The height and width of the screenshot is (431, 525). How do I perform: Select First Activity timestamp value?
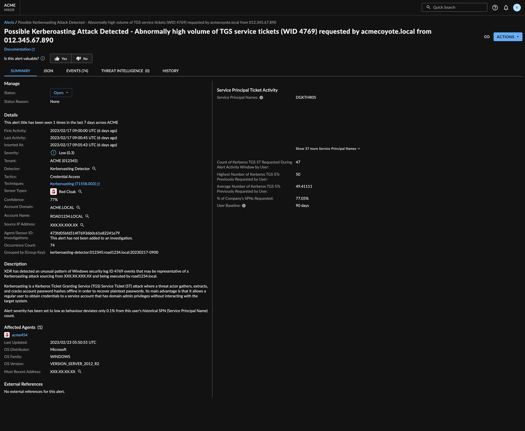pyautogui.click(x=84, y=131)
